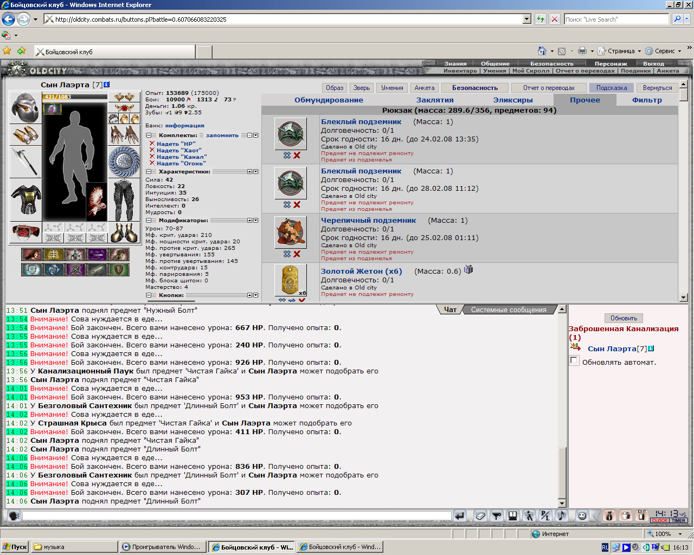Click Надеть "Хаот" set link
Screen dimensions: 694x555
(179, 150)
